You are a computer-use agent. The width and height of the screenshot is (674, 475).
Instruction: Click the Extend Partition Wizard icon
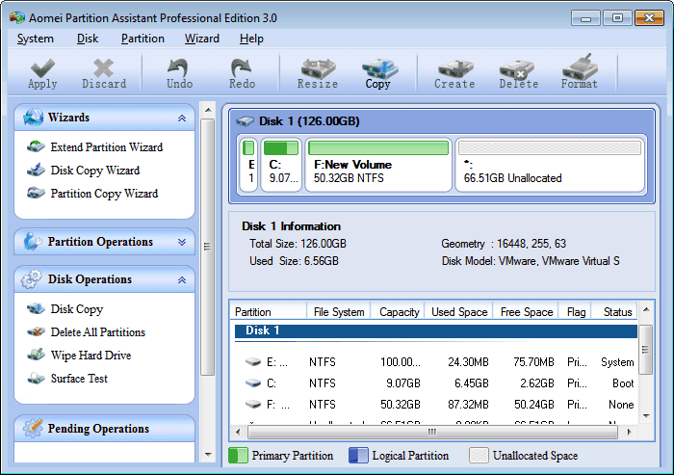(x=36, y=146)
